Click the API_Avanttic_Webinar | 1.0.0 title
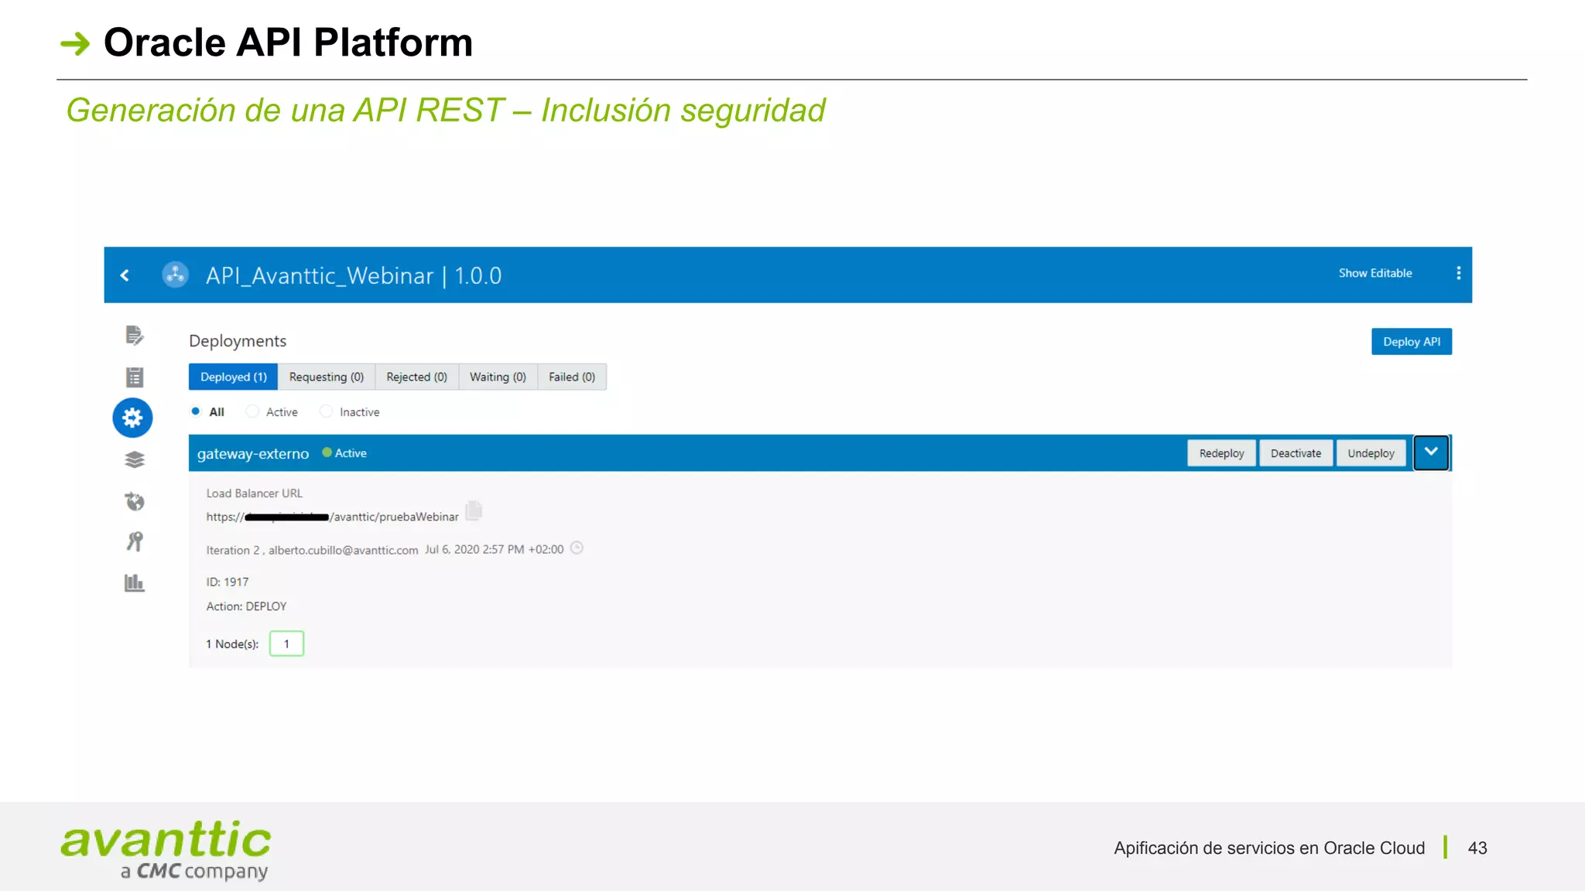The width and height of the screenshot is (1585, 891). [354, 275]
